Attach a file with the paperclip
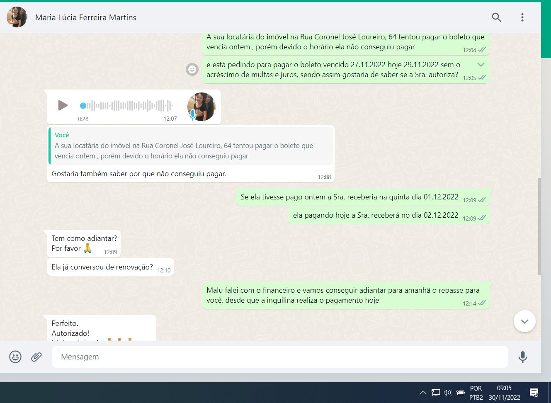The height and width of the screenshot is (403, 551). tap(36, 357)
